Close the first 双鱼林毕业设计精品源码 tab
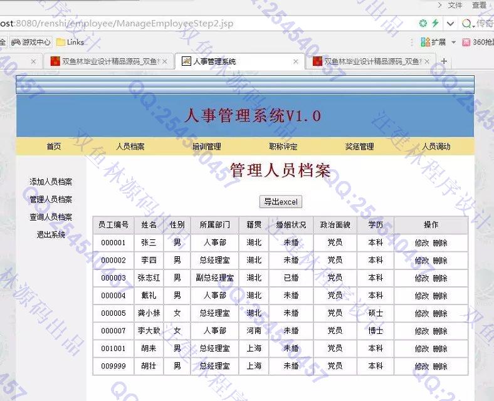The width and height of the screenshot is (494, 401). pyautogui.click(x=165, y=61)
